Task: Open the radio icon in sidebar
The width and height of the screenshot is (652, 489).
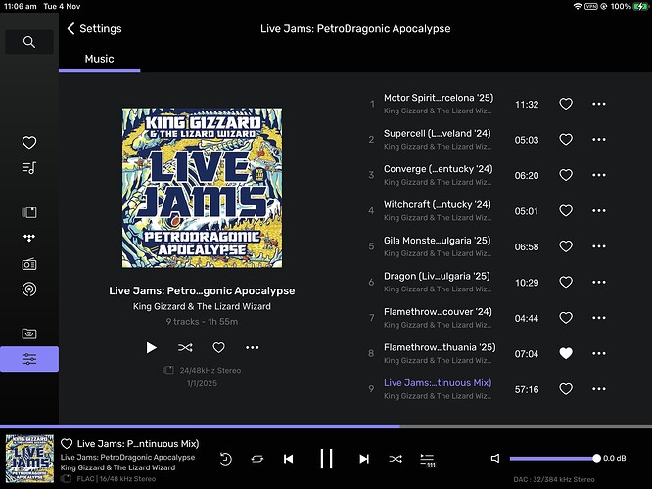Action: 29,264
